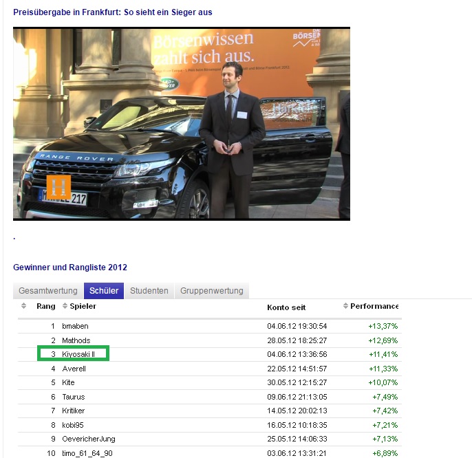Viewport: 472px width, 458px height.
Task: Click the Konto seit column header
Action: [286, 307]
